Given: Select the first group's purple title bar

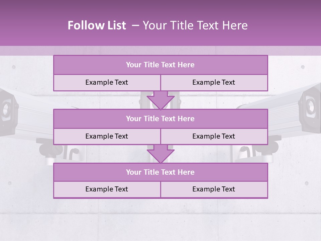Looking at the screenshot, I should coord(160,65).
